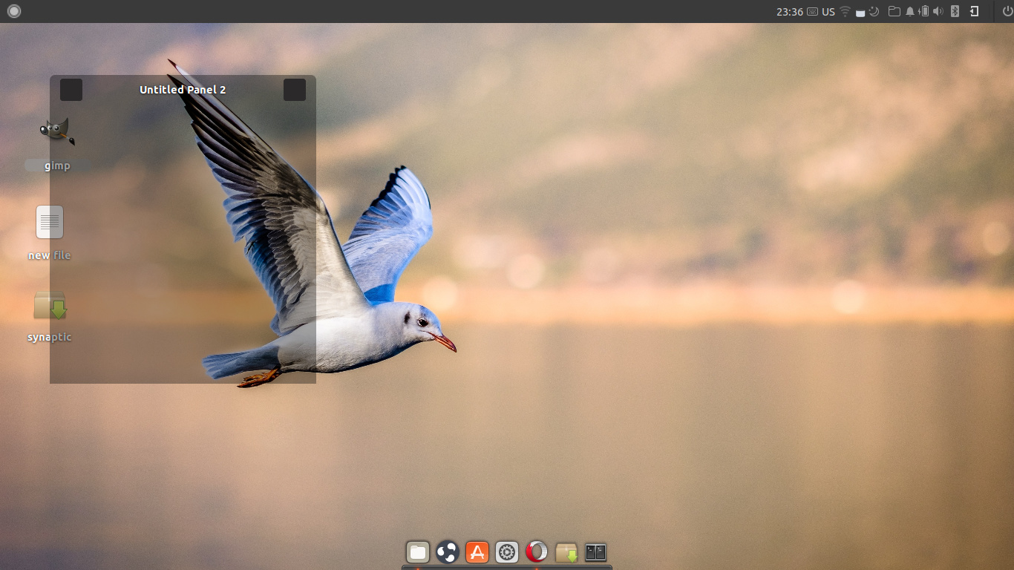Open the US keyboard layout selector

827,11
